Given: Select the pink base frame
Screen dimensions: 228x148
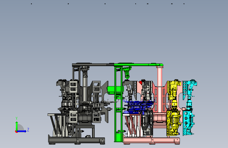Looking at the screenshot, I should [x=151, y=140].
